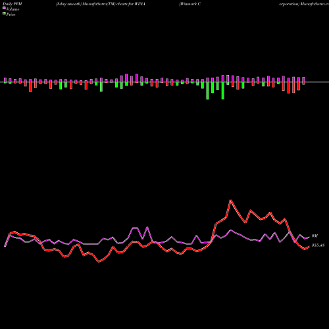Viewport: 329px width, 329px height.
Task: Click the Price legend color swatch
Action: pos(4,14)
